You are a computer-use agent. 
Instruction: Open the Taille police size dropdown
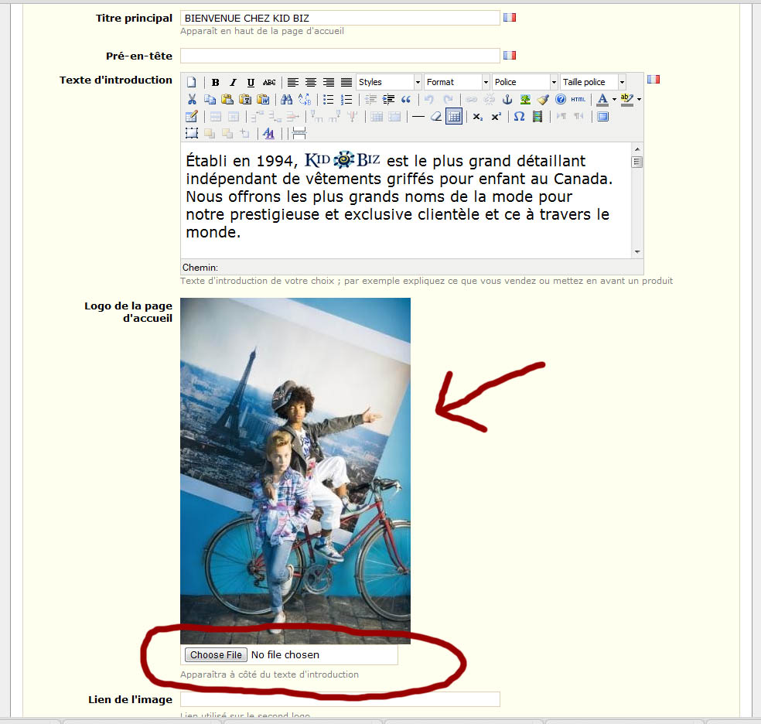[x=593, y=82]
